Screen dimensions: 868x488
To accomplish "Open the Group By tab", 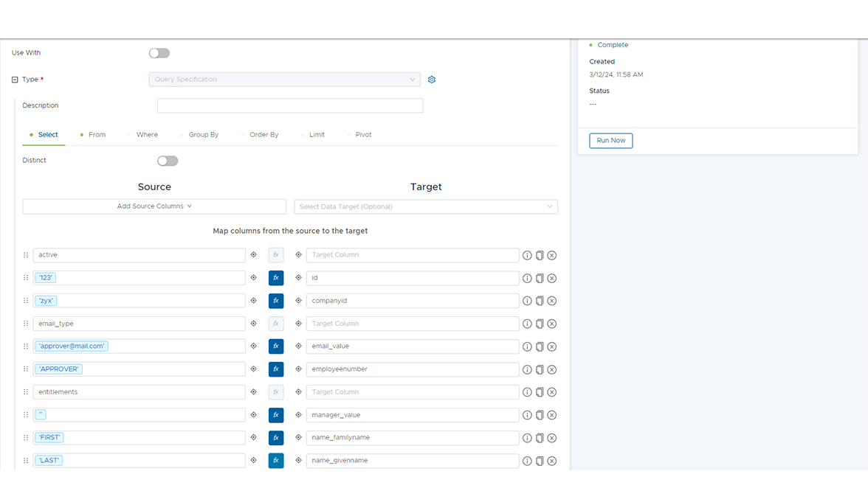I will tap(203, 135).
